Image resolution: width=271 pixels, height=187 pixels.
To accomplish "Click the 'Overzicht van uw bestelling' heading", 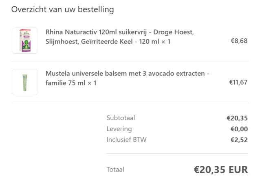I will (x=62, y=9).
